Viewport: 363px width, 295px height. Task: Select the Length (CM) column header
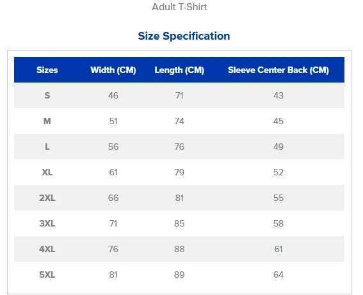[179, 70]
